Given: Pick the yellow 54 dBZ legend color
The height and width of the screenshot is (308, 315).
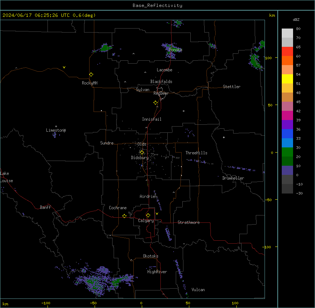Looking at the screenshot, I should (287, 79).
